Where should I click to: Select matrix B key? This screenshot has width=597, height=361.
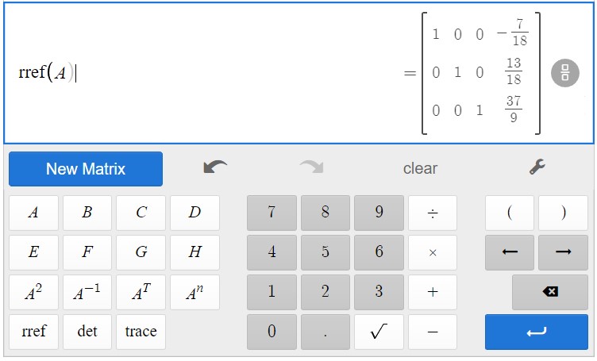click(x=87, y=213)
